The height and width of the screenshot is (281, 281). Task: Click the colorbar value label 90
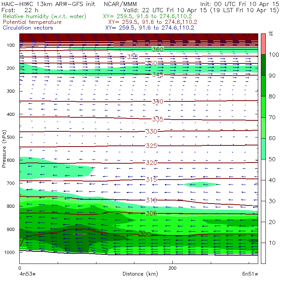(x=272, y=76)
